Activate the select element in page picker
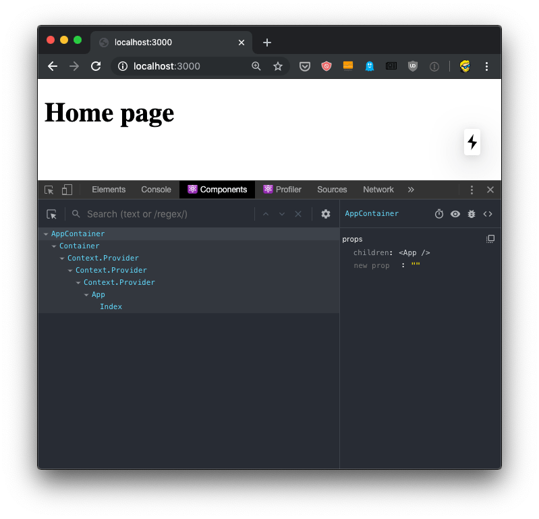 [52, 214]
